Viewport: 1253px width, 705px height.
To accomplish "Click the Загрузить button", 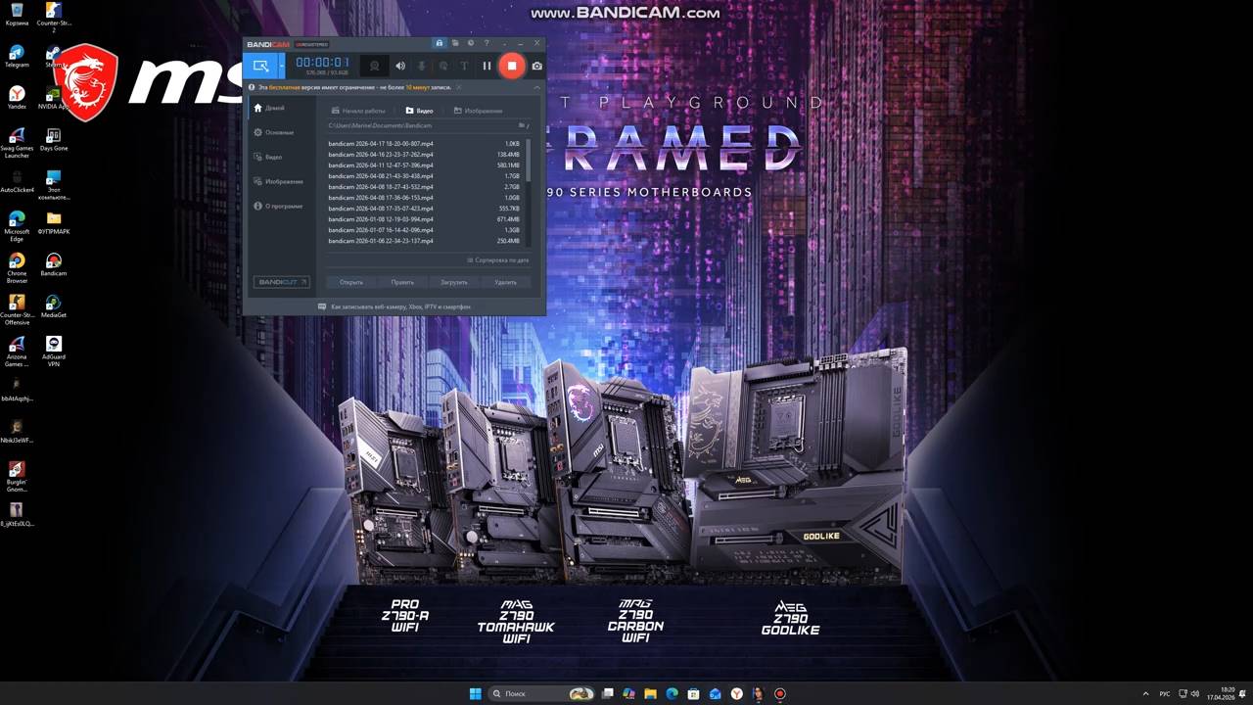I will pyautogui.click(x=454, y=282).
